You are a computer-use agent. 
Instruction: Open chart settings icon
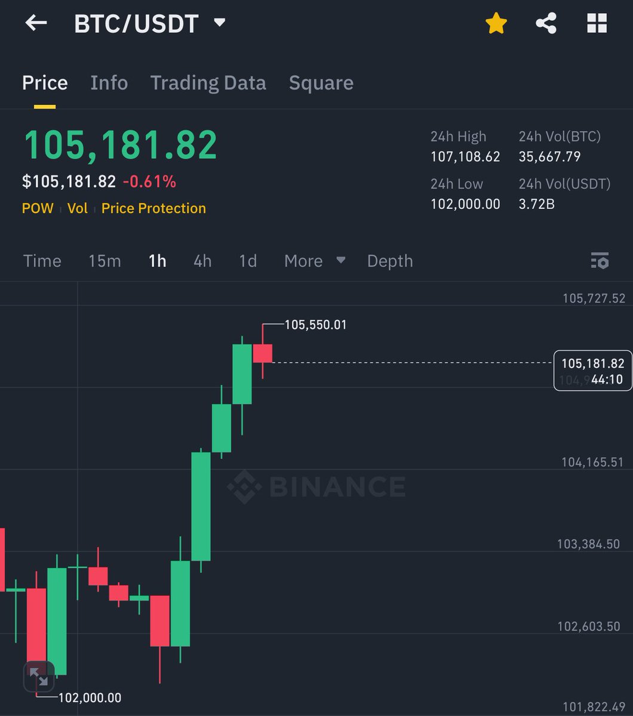coord(599,261)
